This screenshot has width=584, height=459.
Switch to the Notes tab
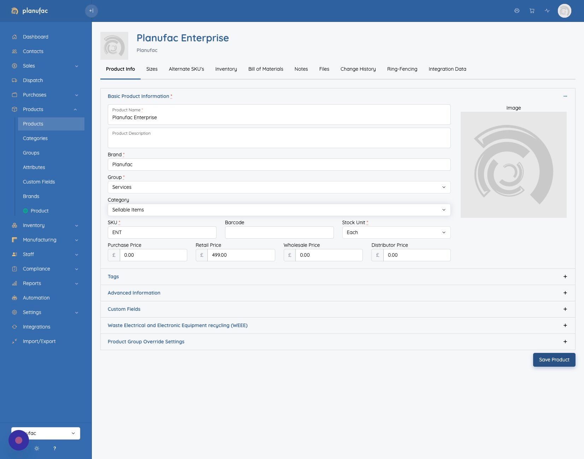pos(301,69)
